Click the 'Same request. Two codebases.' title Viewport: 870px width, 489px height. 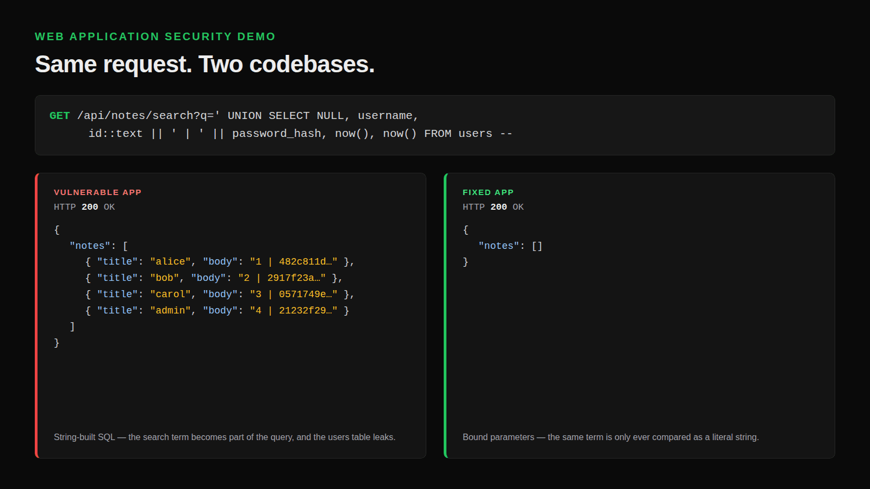pyautogui.click(x=205, y=64)
